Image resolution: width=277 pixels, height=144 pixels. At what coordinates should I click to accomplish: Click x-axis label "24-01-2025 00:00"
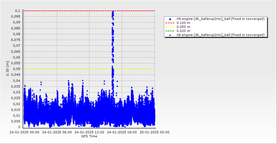coord(24,132)
